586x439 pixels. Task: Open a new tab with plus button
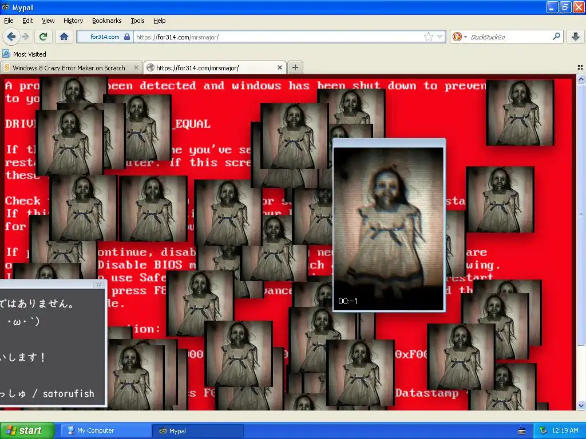[x=295, y=67]
